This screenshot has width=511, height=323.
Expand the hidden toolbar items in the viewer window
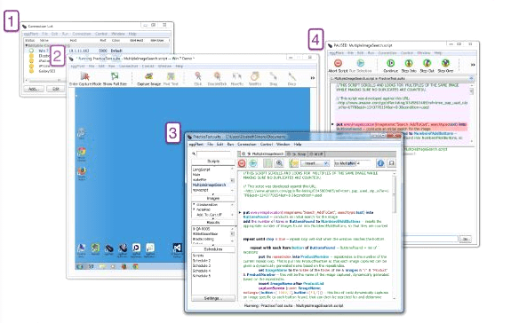(313, 78)
